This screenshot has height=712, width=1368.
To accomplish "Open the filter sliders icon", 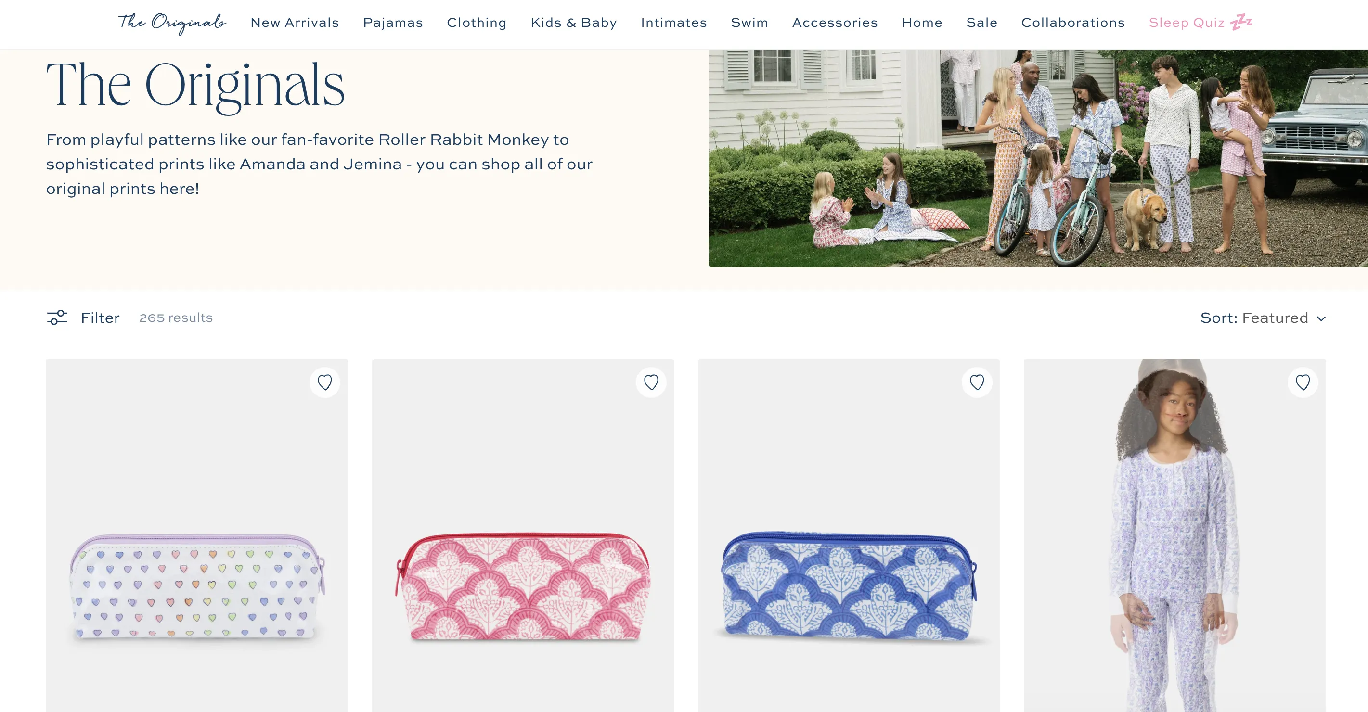I will 57,318.
